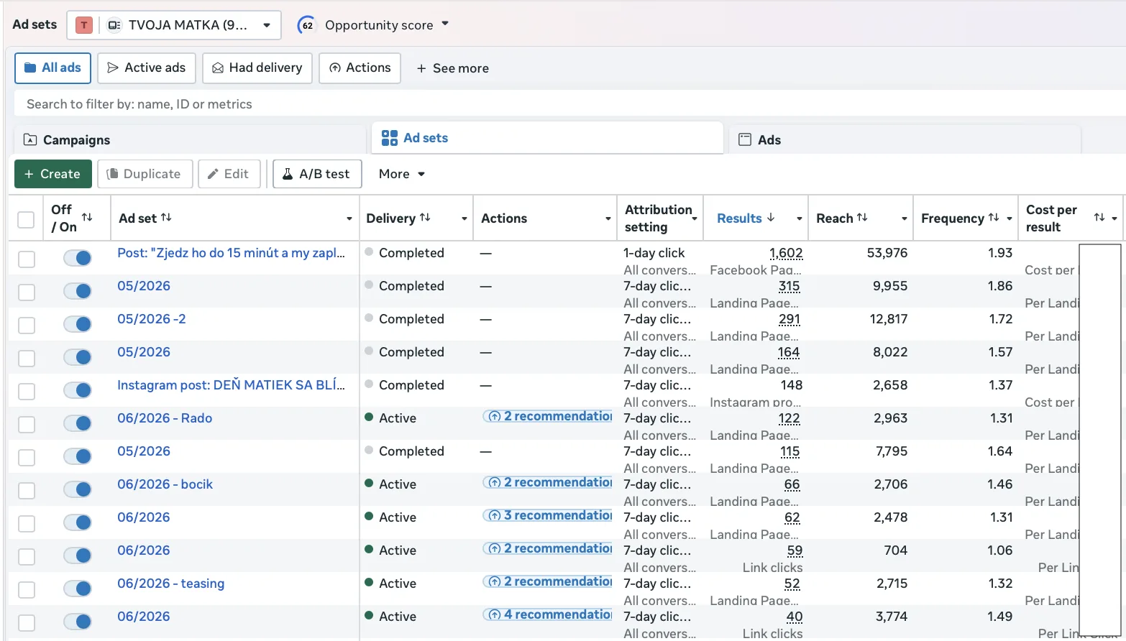Open the Instagram post DEŇ MATIEK ad set
This screenshot has width=1126, height=641.
pos(231,385)
